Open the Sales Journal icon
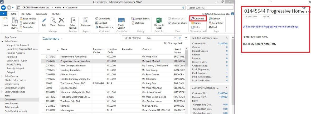This screenshot has height=114, width=311. click(72, 21)
